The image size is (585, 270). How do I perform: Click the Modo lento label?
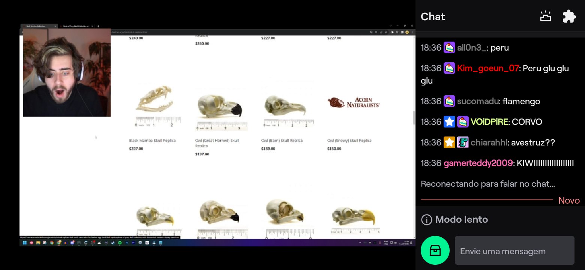click(462, 219)
